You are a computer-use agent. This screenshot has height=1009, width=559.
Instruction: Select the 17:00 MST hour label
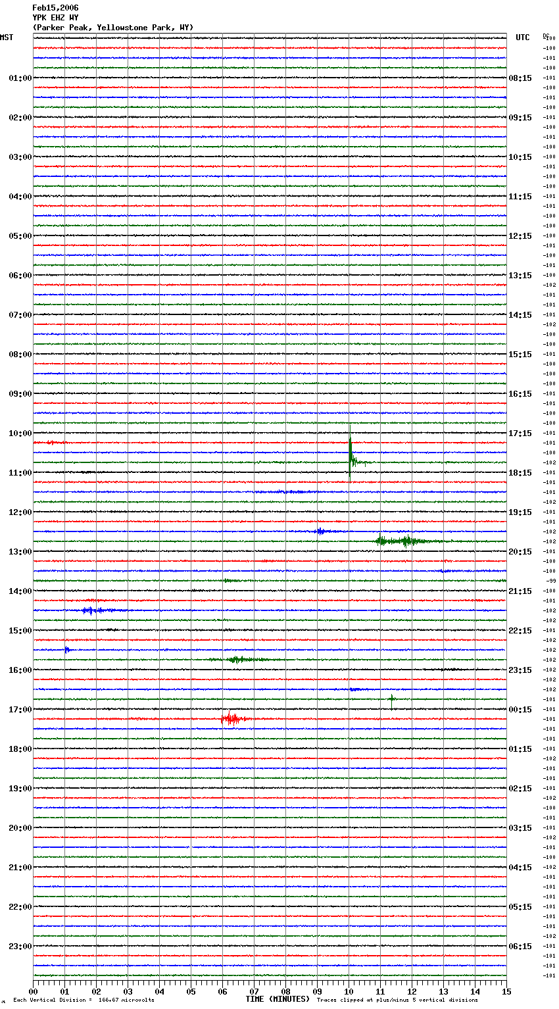(x=20, y=710)
